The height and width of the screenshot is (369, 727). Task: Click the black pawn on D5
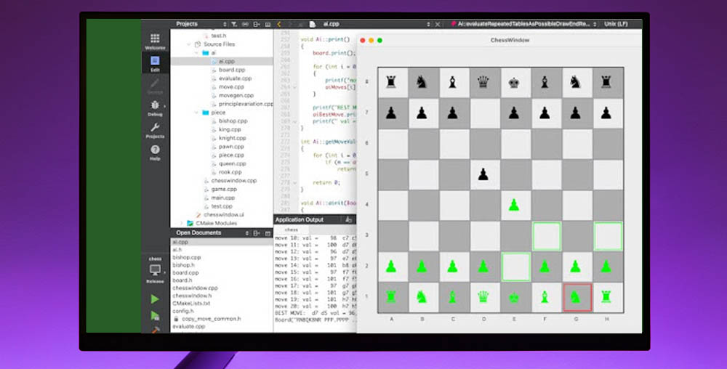(484, 174)
